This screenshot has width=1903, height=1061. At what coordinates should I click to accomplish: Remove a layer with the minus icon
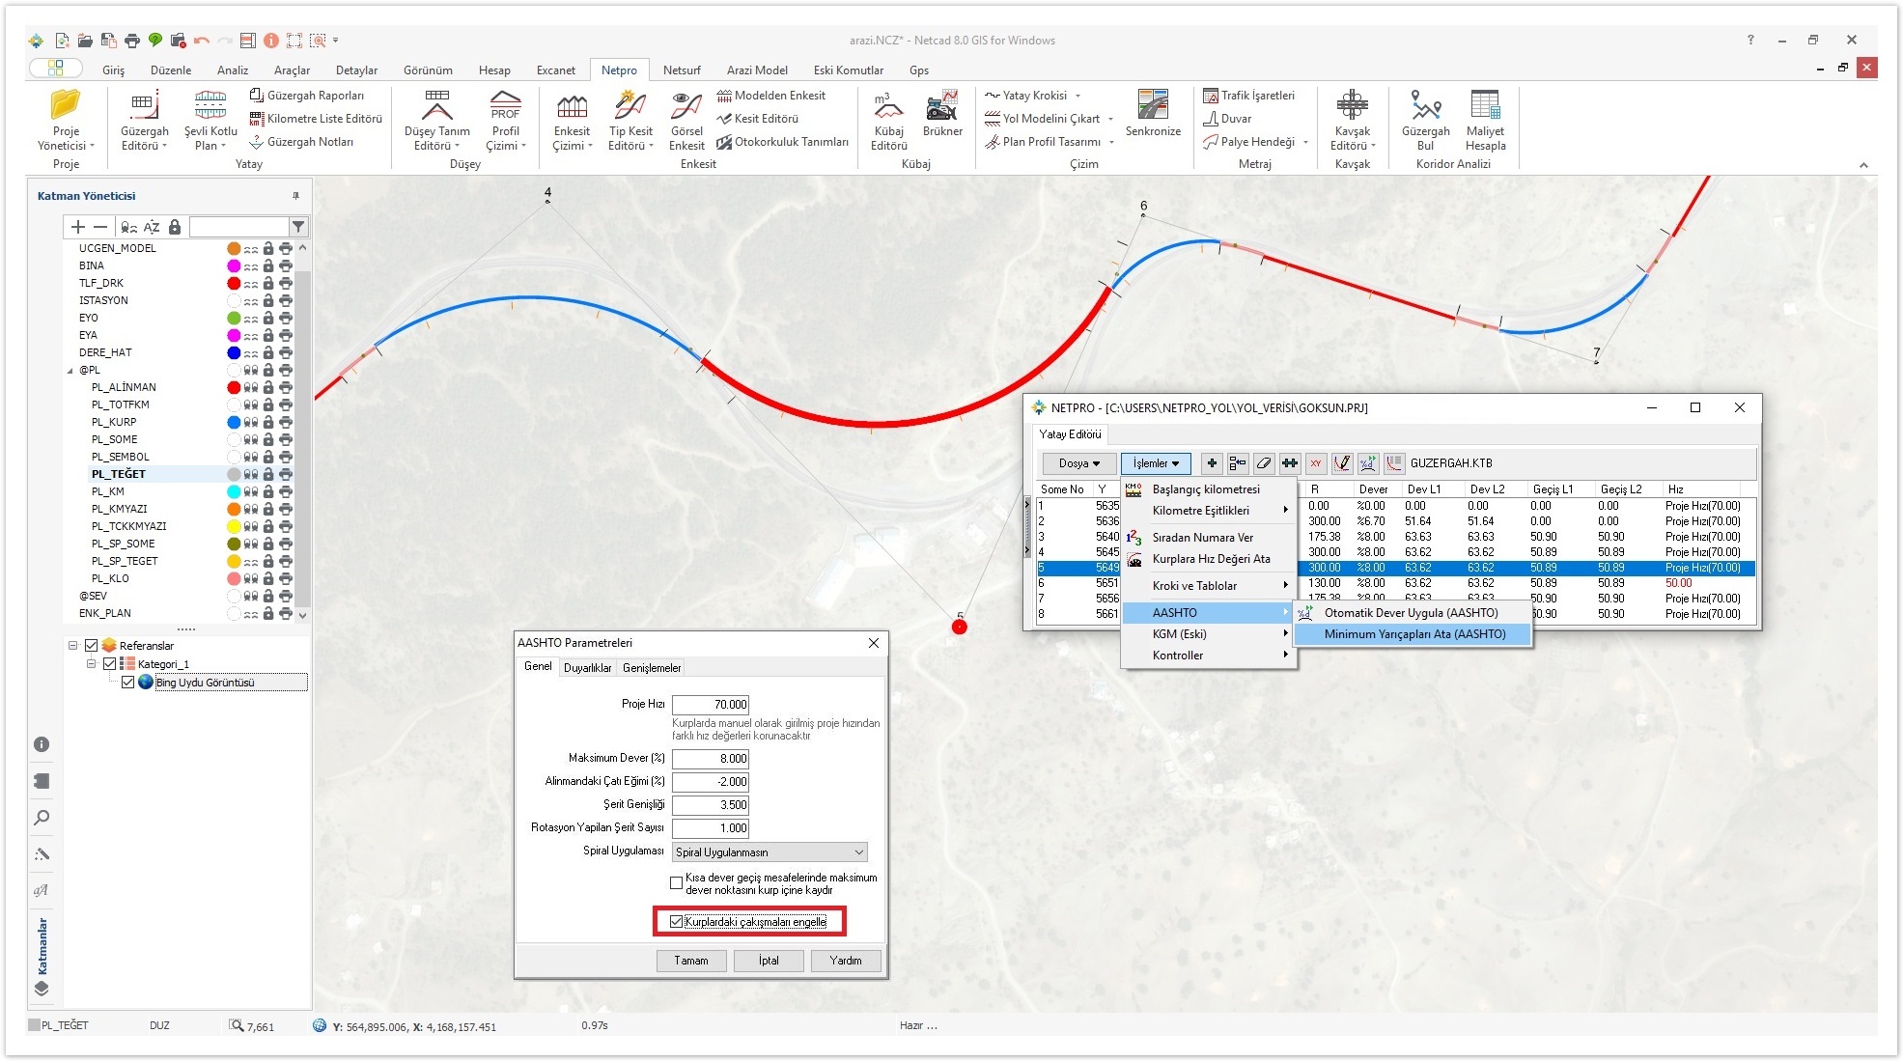point(100,227)
